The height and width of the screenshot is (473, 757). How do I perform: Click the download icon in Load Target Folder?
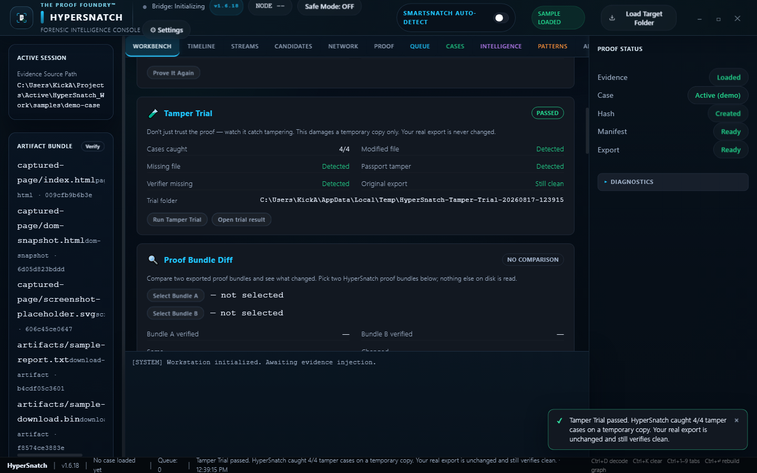(612, 18)
